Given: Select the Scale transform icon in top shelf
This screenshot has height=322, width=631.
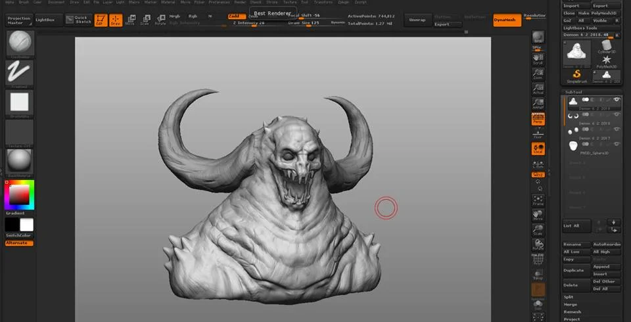Looking at the screenshot, I should point(145,20).
